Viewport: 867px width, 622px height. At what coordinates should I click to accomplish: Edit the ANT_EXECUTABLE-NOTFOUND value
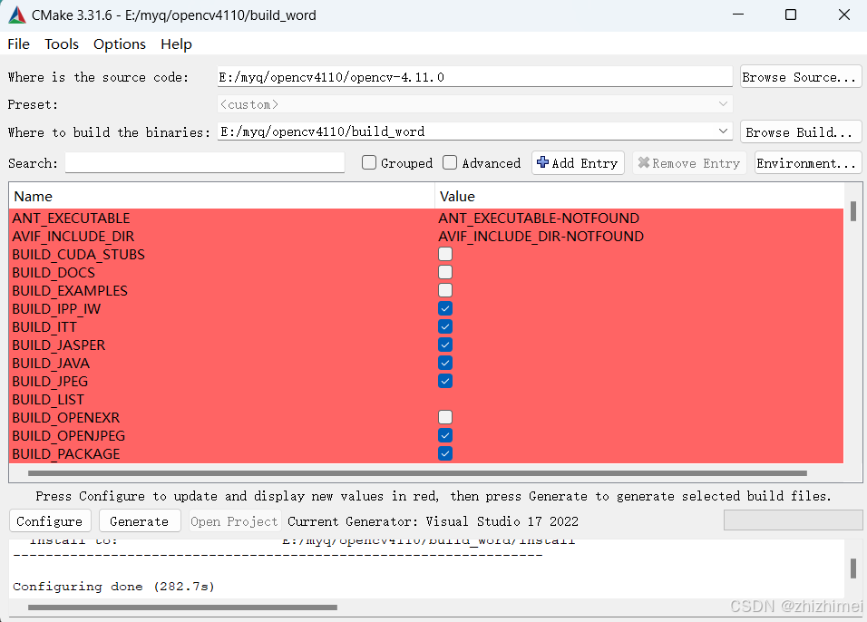click(x=539, y=219)
